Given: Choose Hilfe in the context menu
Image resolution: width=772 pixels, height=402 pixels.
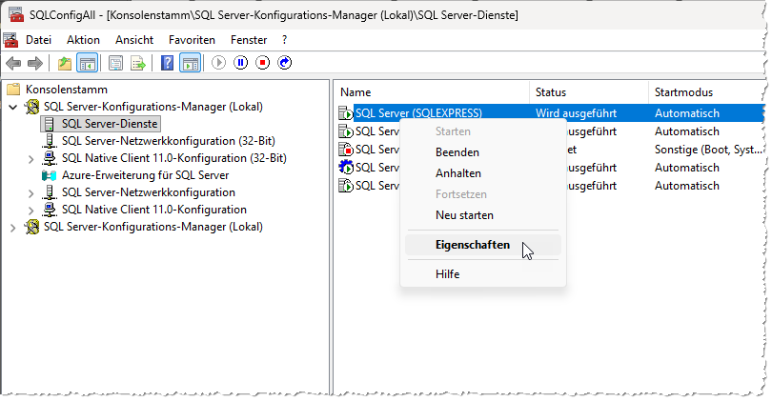Looking at the screenshot, I should tap(482, 274).
